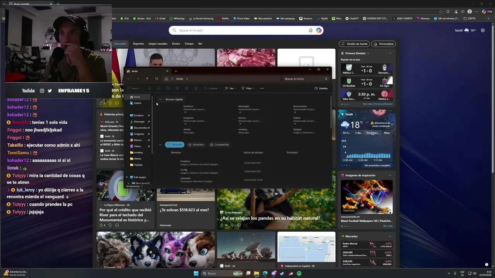Open the TopSpin folder in Explorer sidebar
Screen dimensions: 495x278
click(138, 165)
